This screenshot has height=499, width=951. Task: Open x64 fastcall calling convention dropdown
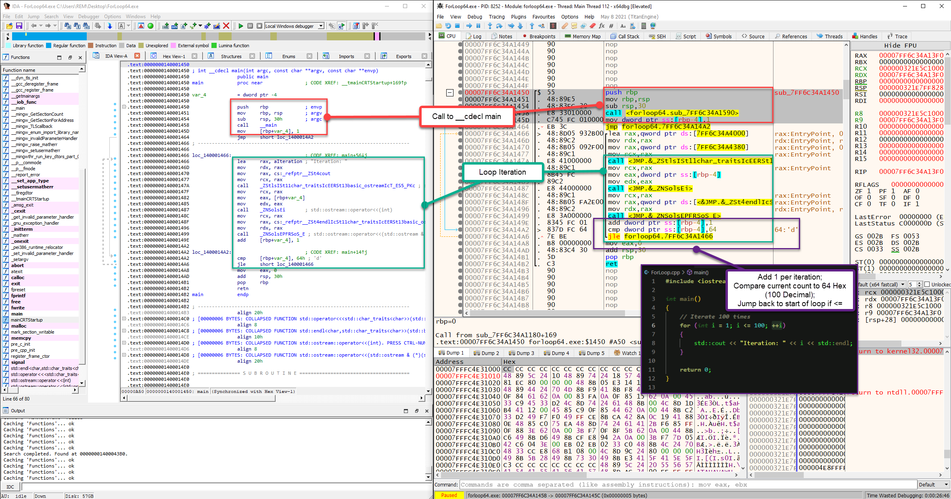coord(903,284)
